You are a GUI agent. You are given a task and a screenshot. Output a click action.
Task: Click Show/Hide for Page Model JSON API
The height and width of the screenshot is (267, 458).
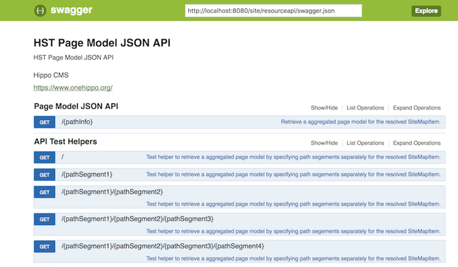tap(324, 108)
